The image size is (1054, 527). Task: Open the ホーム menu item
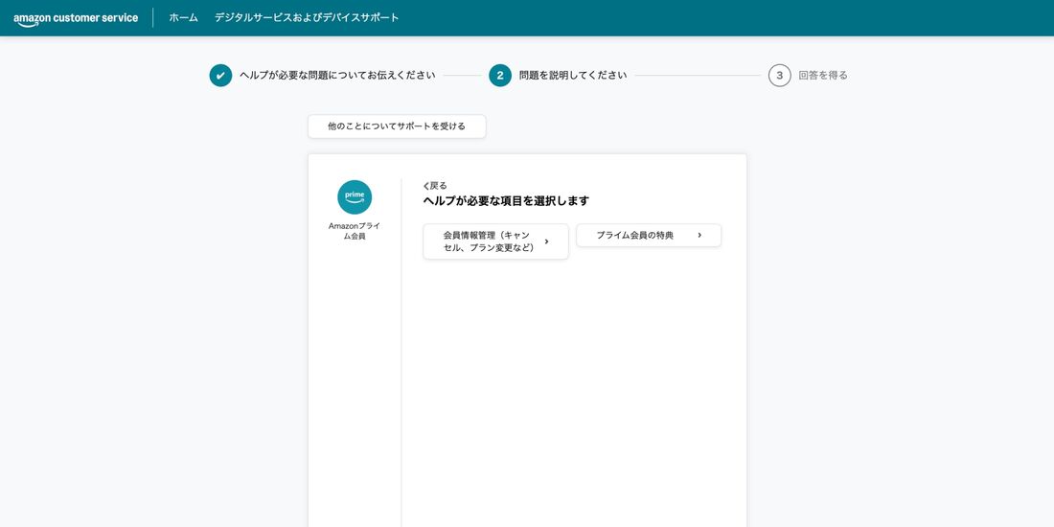184,18
